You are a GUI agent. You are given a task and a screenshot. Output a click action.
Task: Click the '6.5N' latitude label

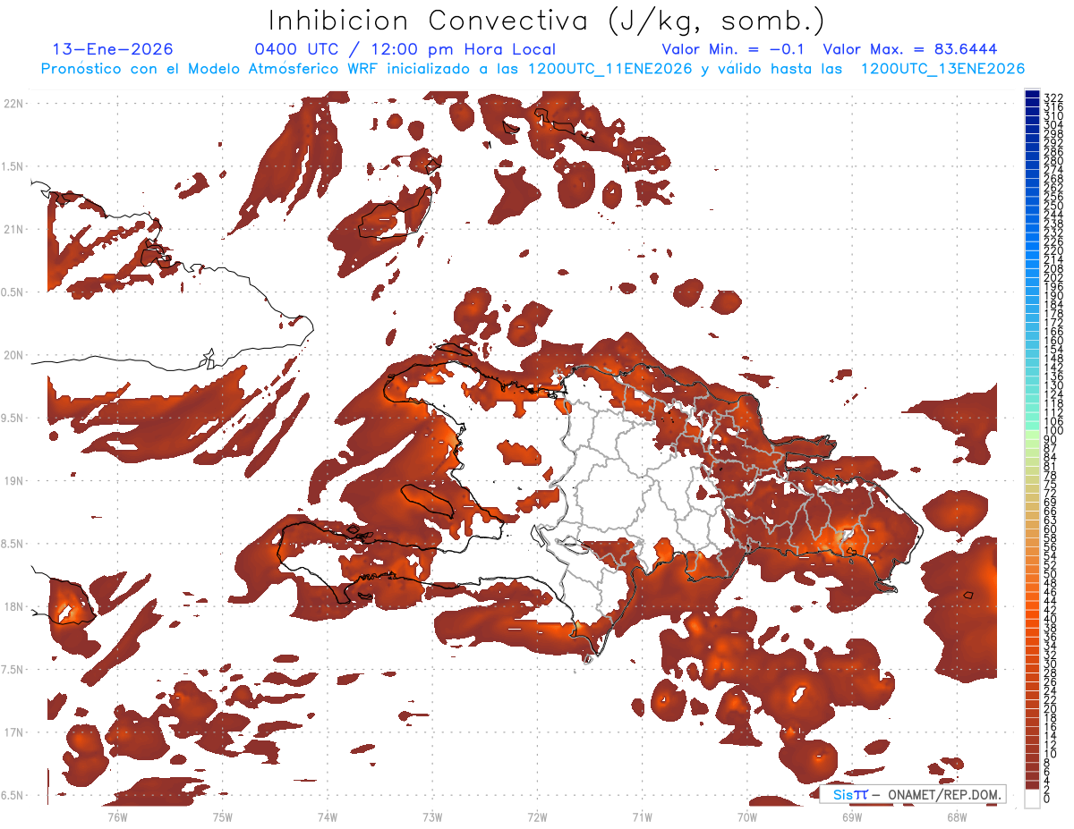tap(13, 795)
